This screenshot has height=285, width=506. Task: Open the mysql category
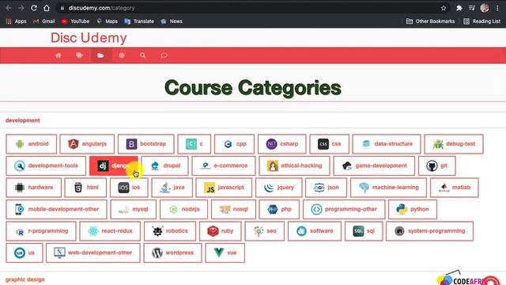click(134, 209)
